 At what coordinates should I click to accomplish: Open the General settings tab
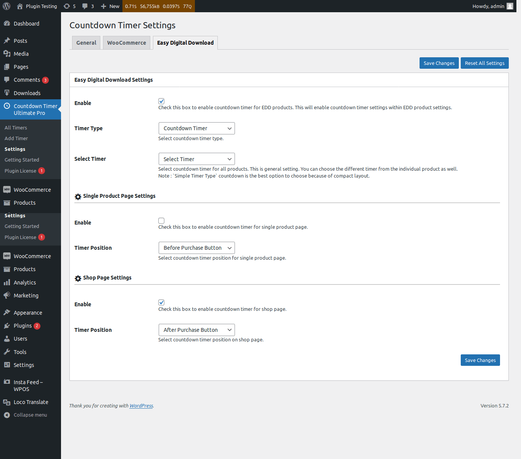click(x=86, y=42)
